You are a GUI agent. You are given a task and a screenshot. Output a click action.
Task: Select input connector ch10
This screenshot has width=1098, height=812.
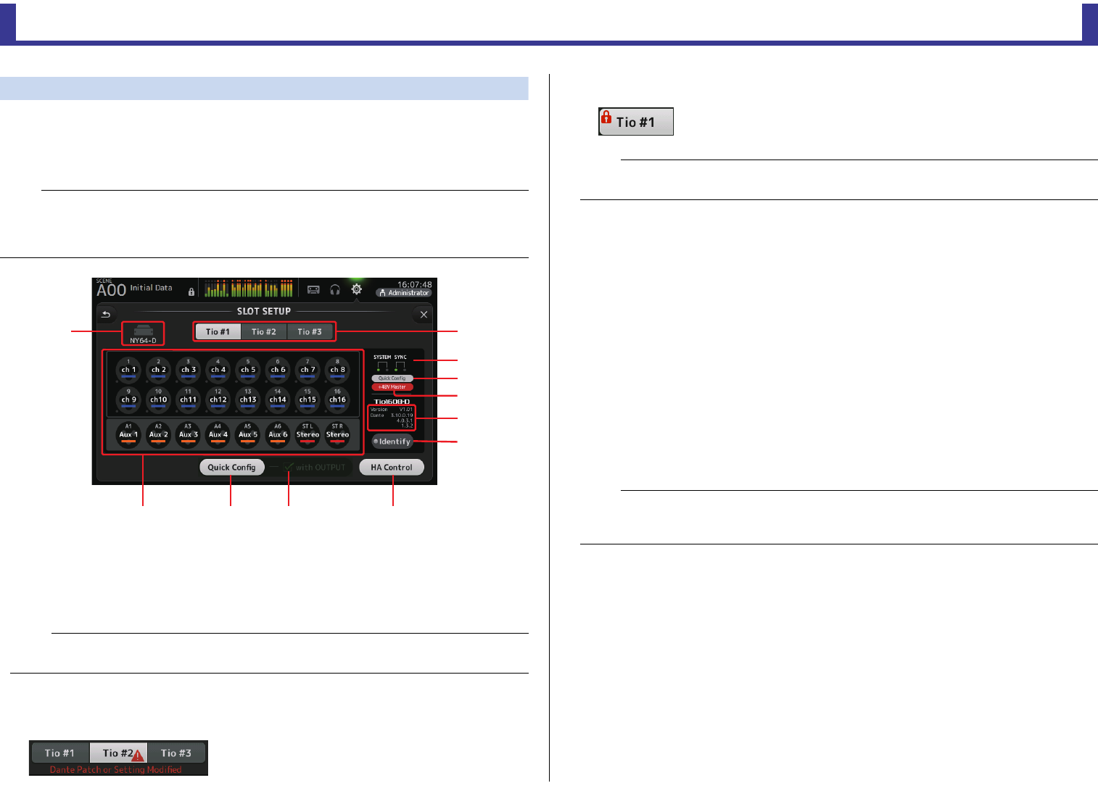(x=158, y=399)
